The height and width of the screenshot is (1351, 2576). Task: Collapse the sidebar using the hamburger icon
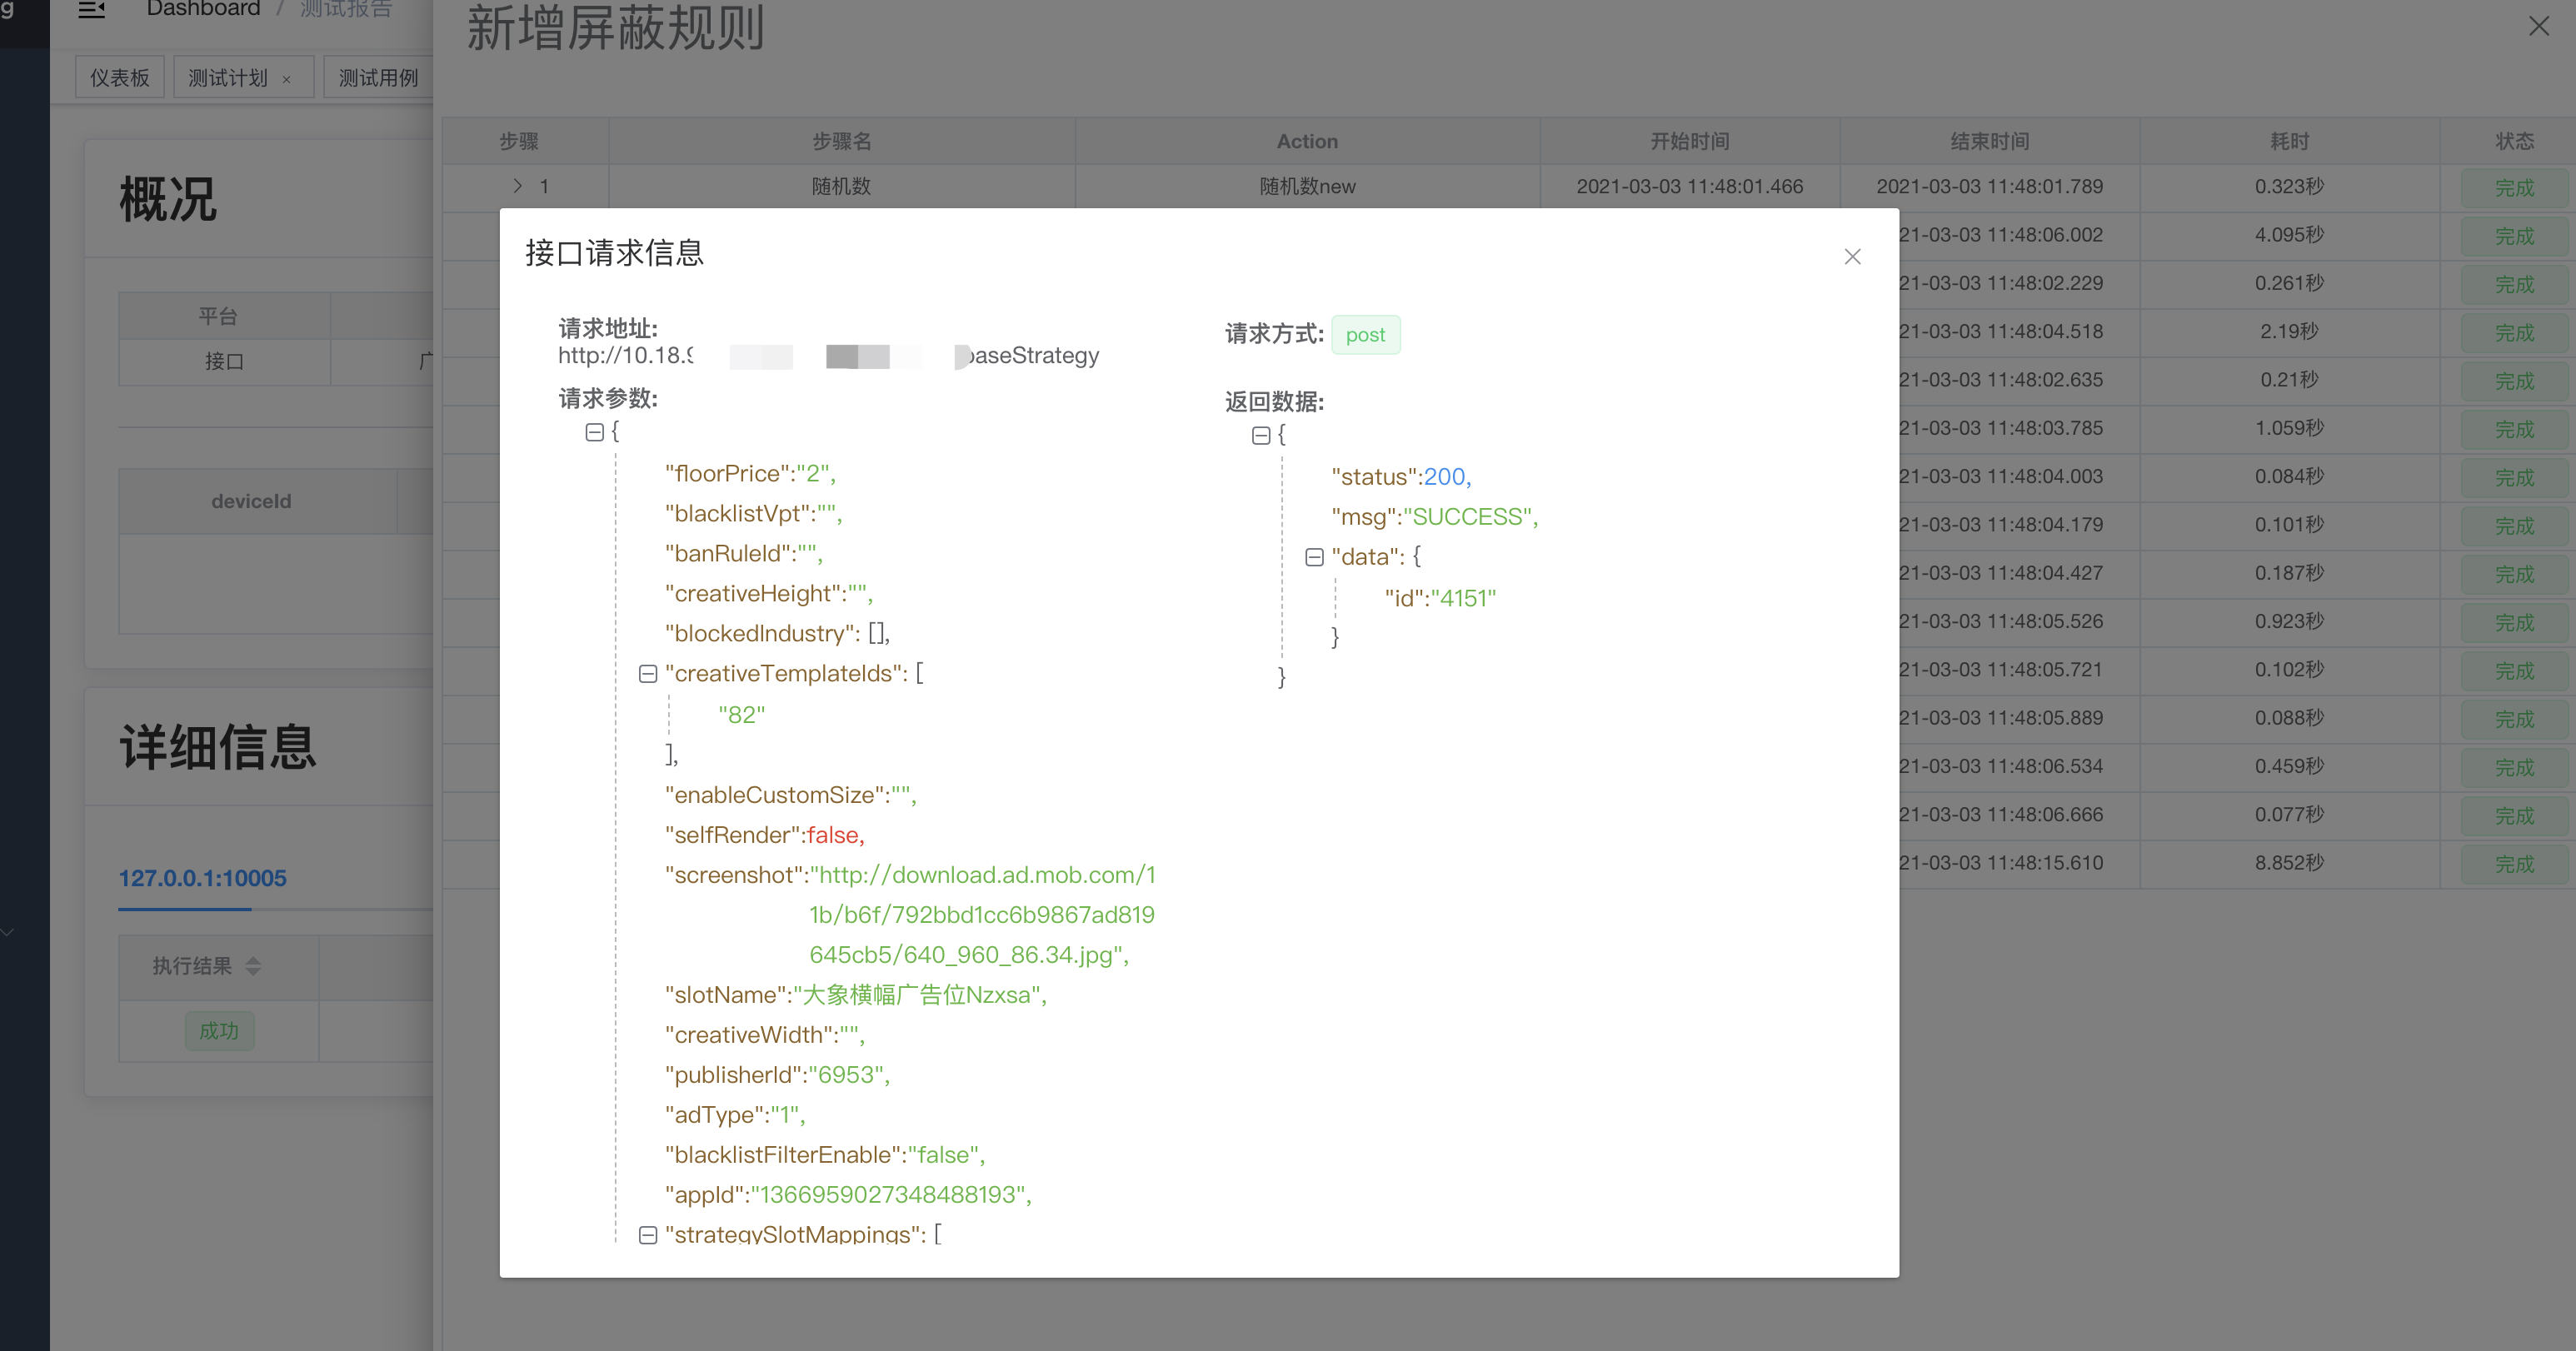pyautogui.click(x=92, y=10)
